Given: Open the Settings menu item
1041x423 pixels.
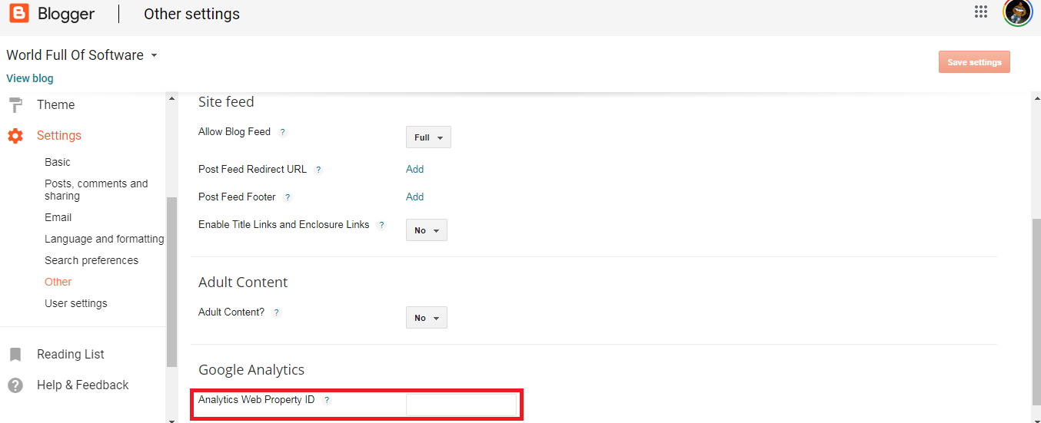Looking at the screenshot, I should click(x=59, y=135).
